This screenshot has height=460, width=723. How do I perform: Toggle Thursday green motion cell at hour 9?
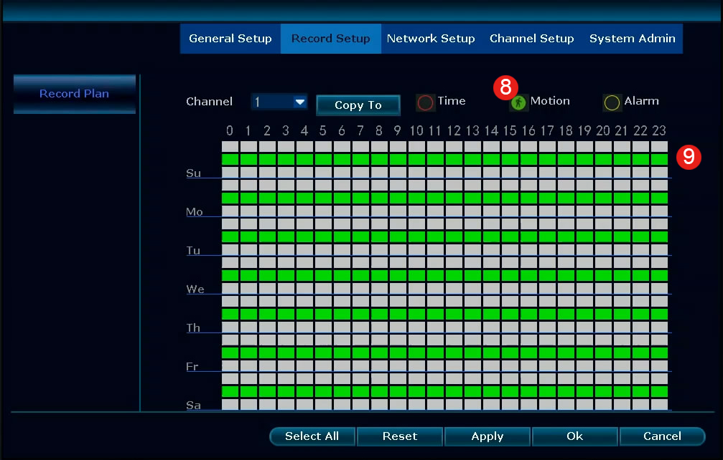[398, 314]
